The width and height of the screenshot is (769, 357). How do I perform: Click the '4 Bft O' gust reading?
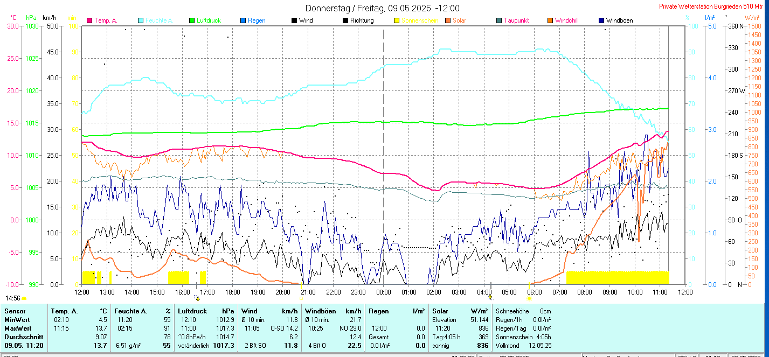[318, 346]
